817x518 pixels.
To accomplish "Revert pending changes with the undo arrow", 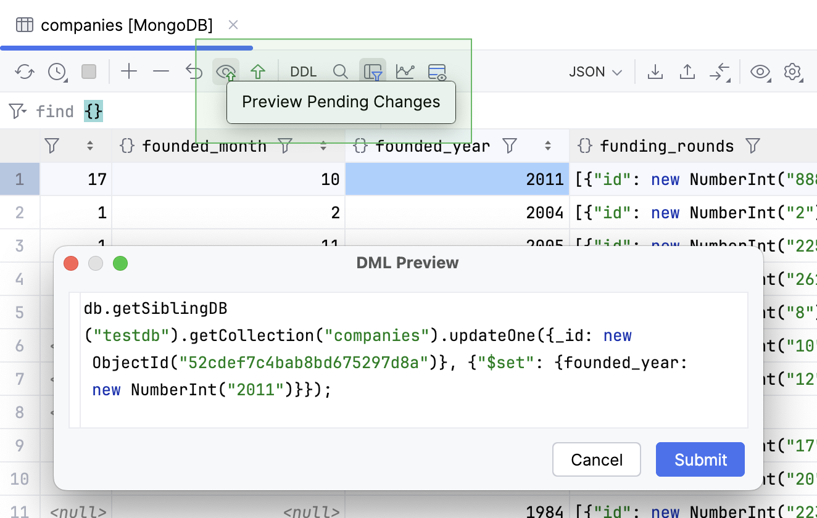I will pos(194,72).
